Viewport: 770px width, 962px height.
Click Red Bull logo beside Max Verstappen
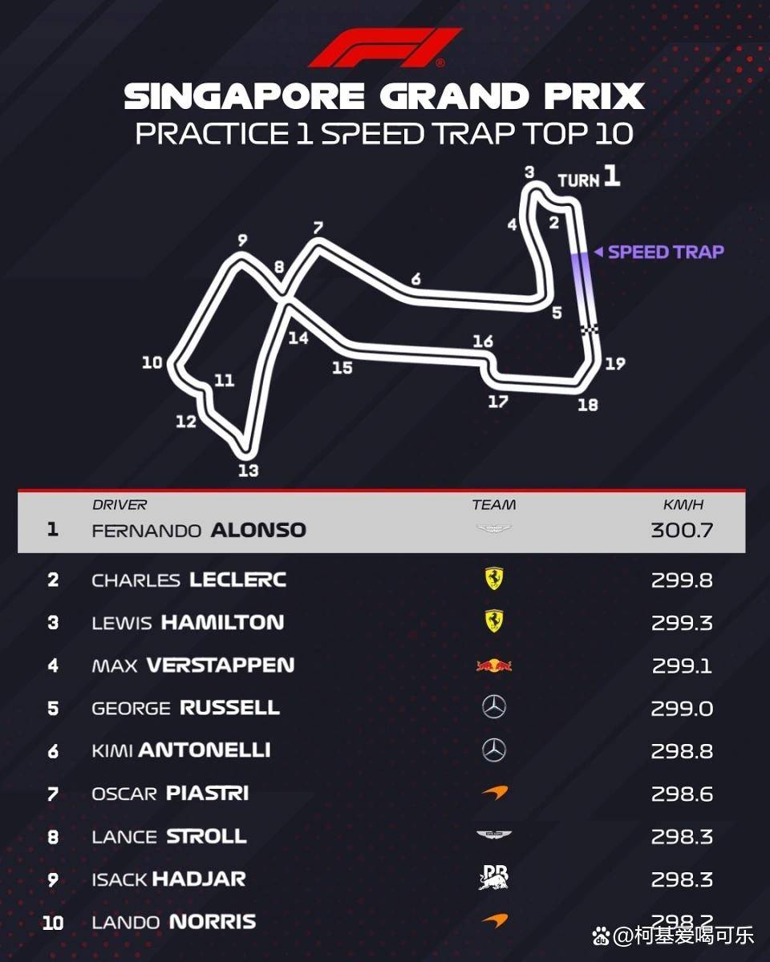click(x=493, y=665)
